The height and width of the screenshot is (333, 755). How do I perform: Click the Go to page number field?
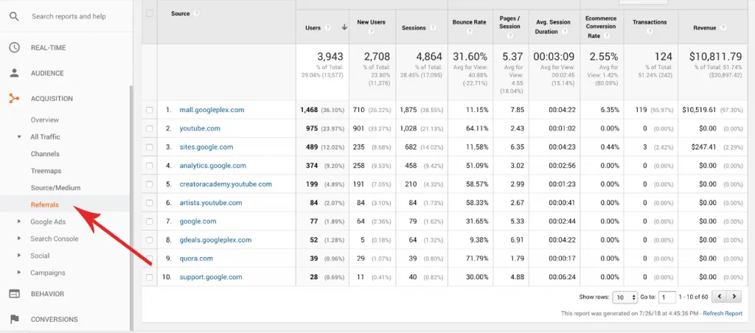[667, 298]
